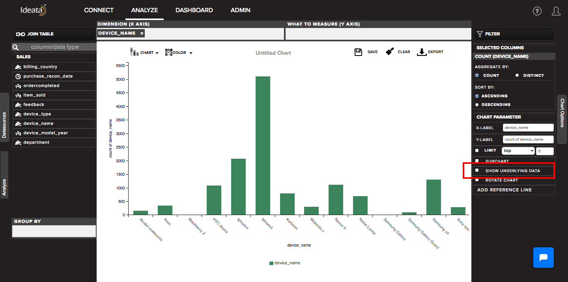Enable the Limit checkbox
The width and height of the screenshot is (568, 282).
(477, 150)
